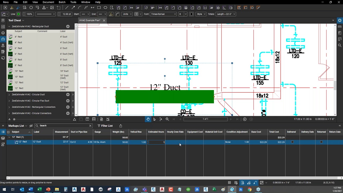This screenshot has width=343, height=193.
Task: Open Rectangular Duct tool set settings gear
Action: (x=68, y=27)
